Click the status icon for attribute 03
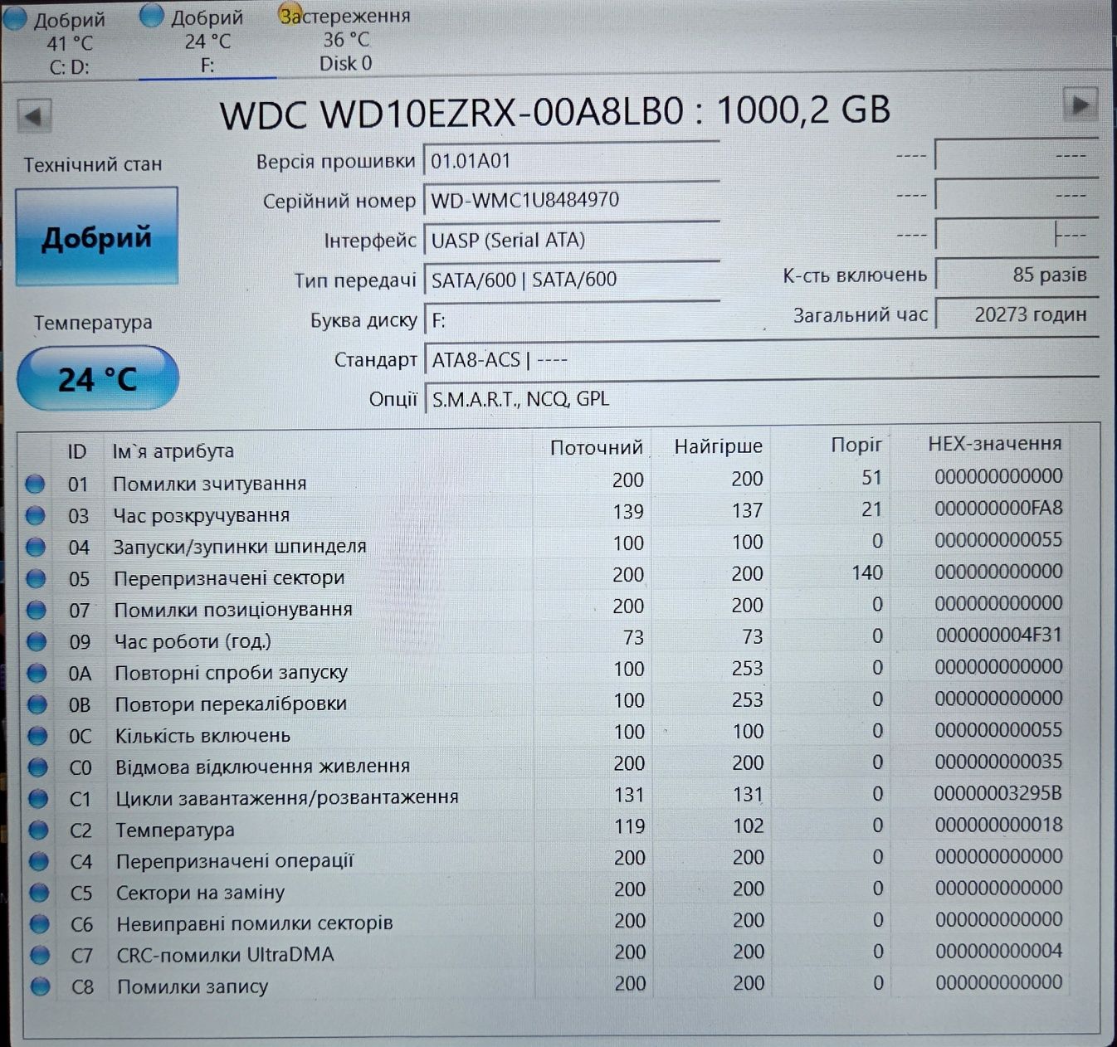This screenshot has height=1047, width=1117. pyautogui.click(x=35, y=515)
